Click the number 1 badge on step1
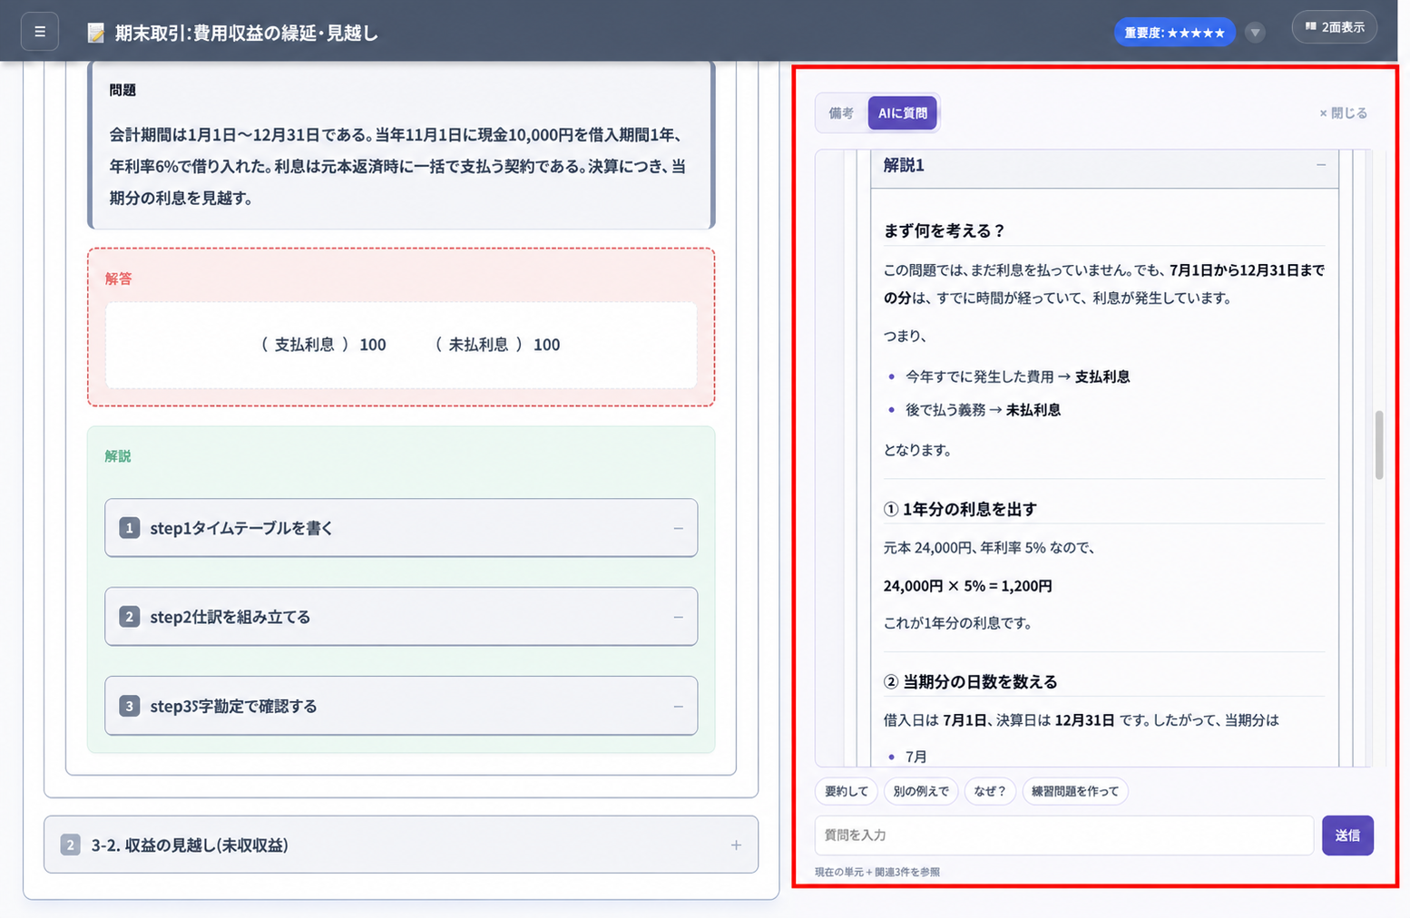 pyautogui.click(x=130, y=528)
